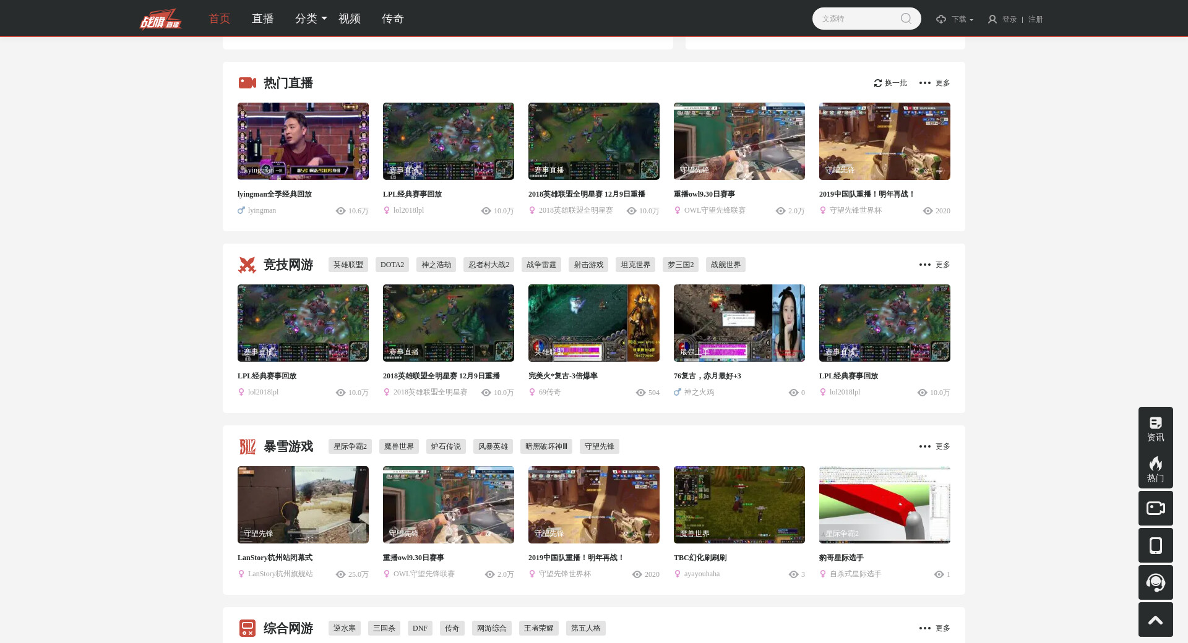Click 更多 in the 竞技网游 section

(x=943, y=265)
